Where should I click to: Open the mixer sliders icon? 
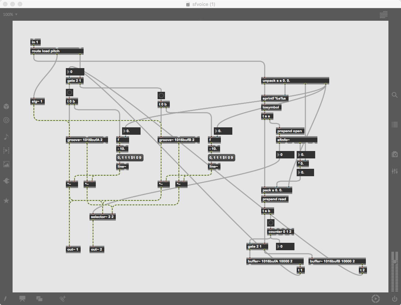pyautogui.click(x=395, y=171)
